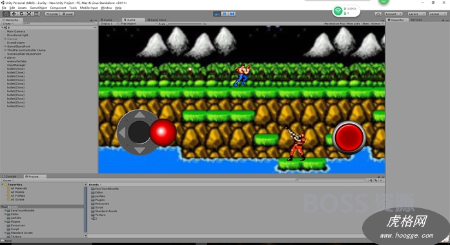Click the red fire button in game
This screenshot has height=245, width=450.
coord(349,137)
